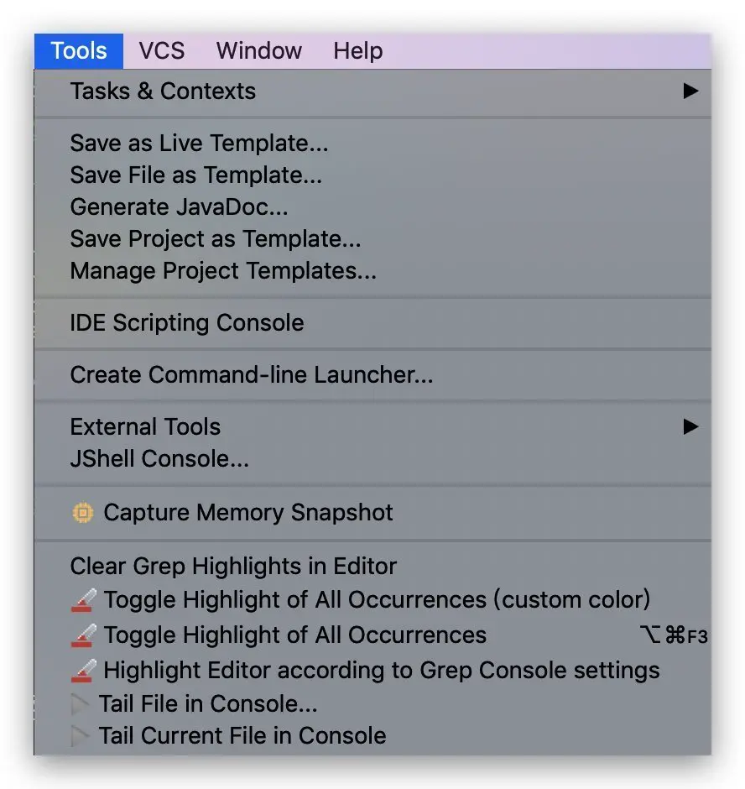Click highlighter icon for Grep Console settings
Screen dimensions: 745x789
click(83, 671)
